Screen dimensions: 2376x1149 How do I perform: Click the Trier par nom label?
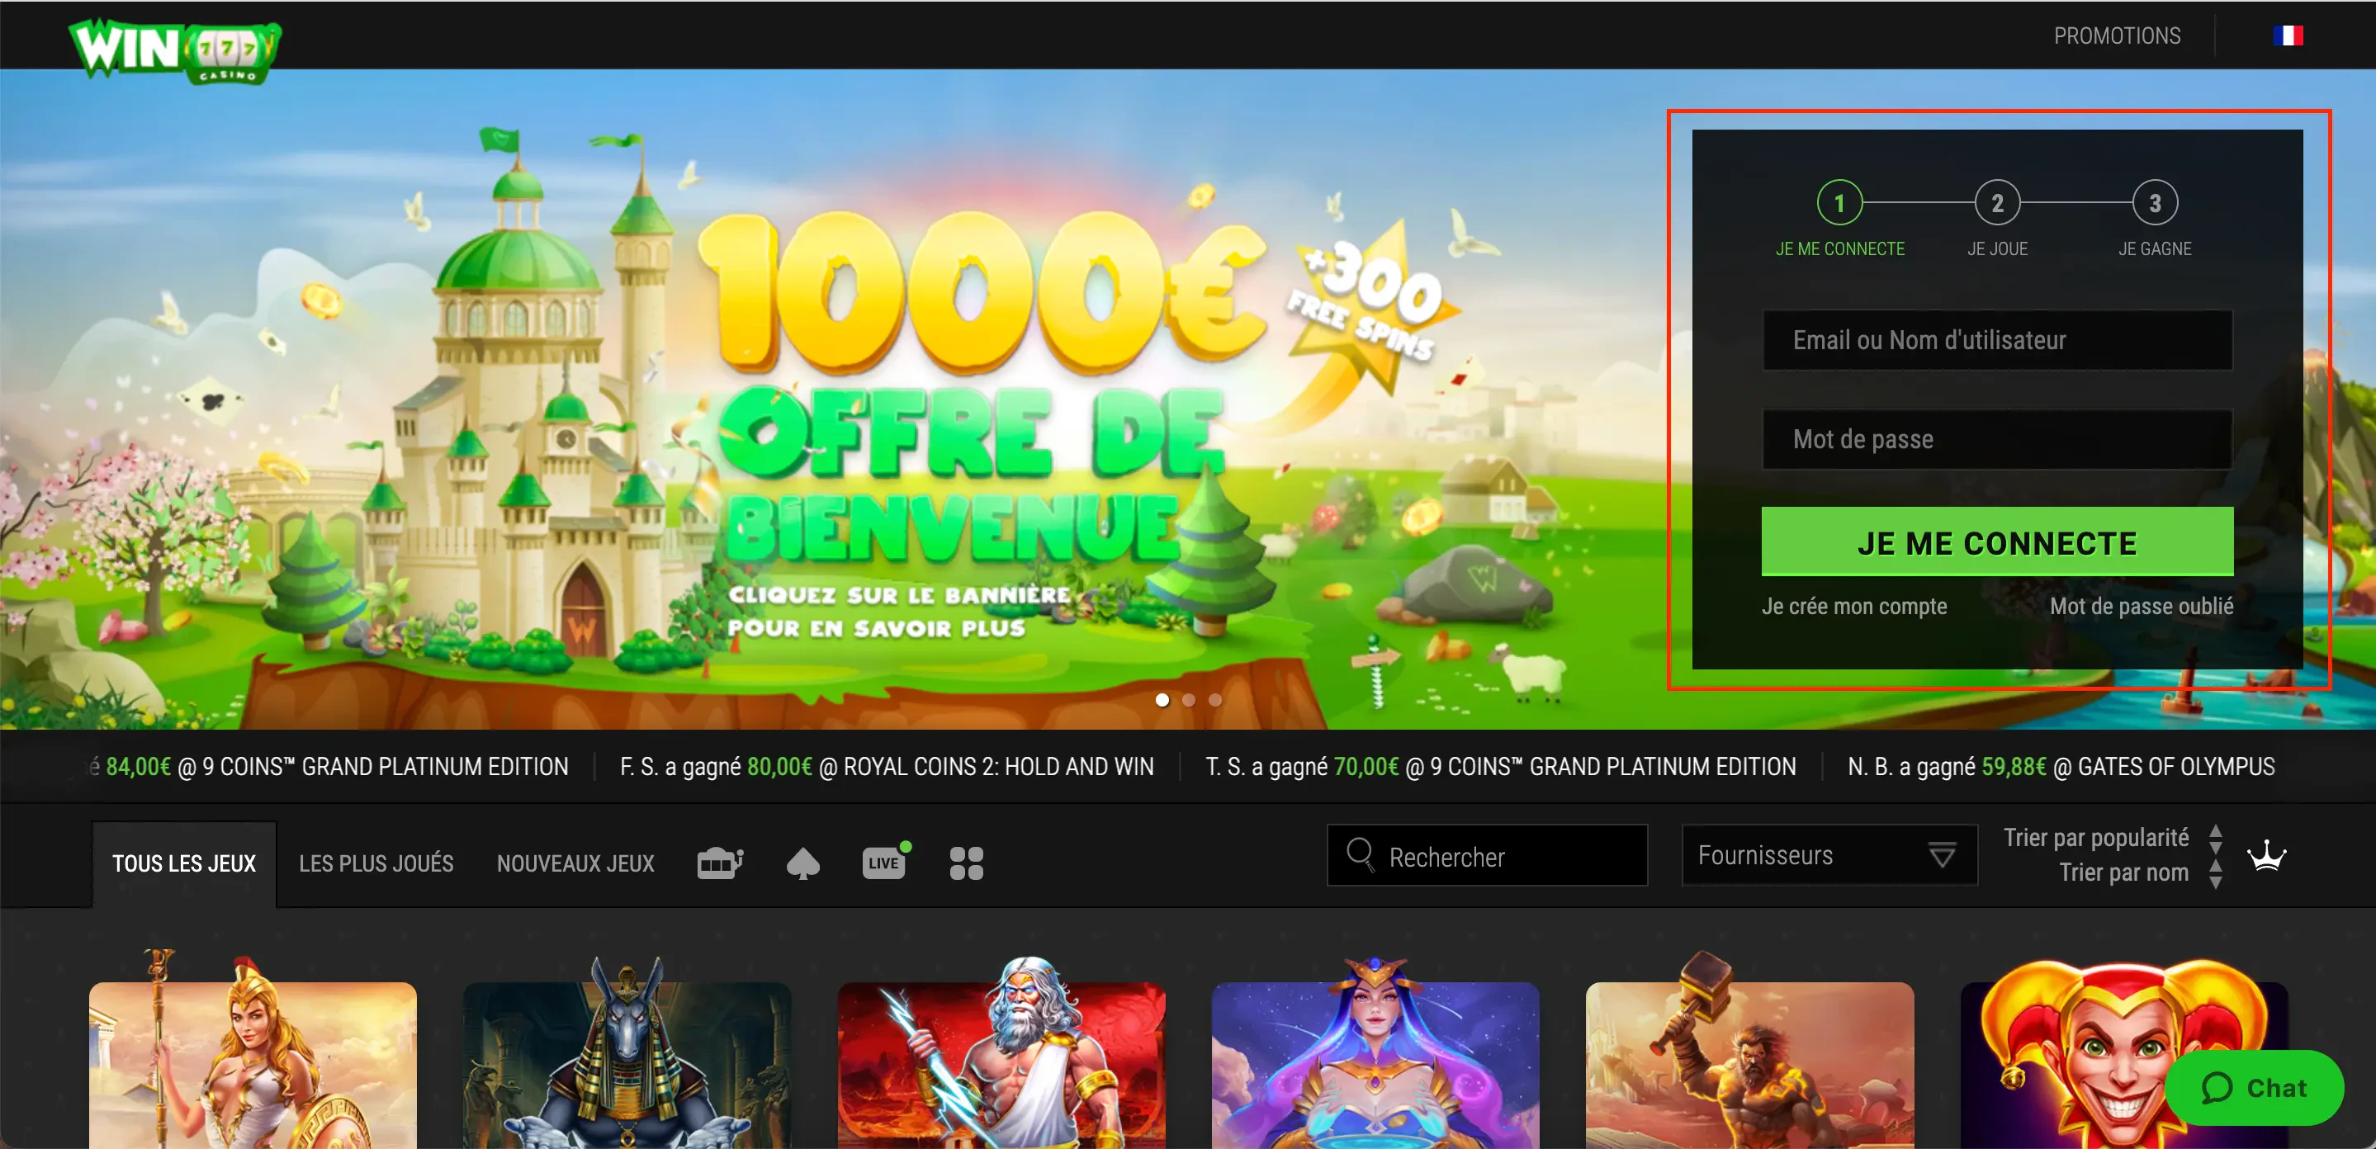(2123, 873)
